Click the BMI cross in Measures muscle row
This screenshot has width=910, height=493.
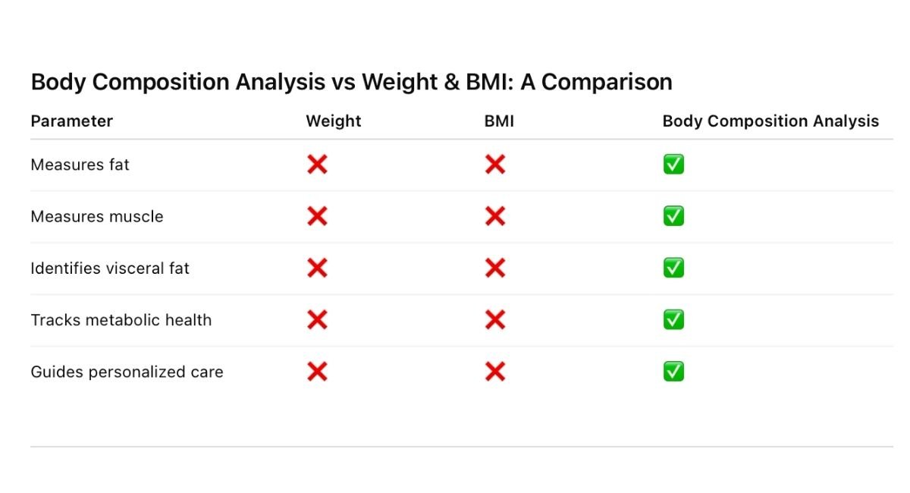(x=495, y=216)
